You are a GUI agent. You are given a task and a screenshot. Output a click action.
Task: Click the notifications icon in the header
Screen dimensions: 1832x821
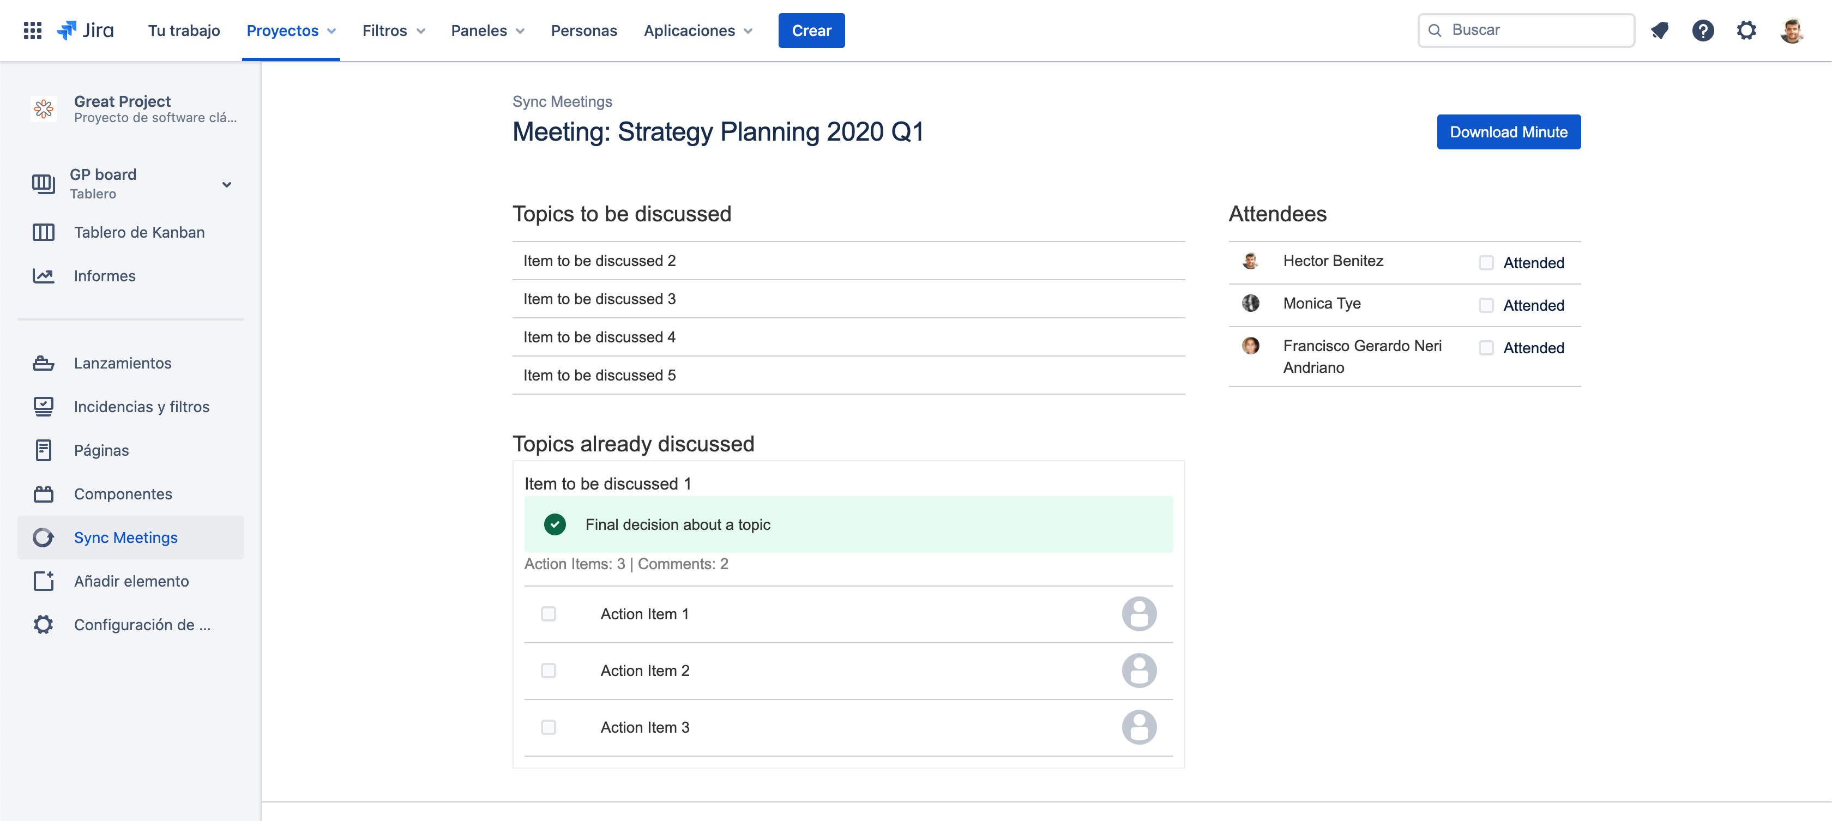click(1659, 31)
